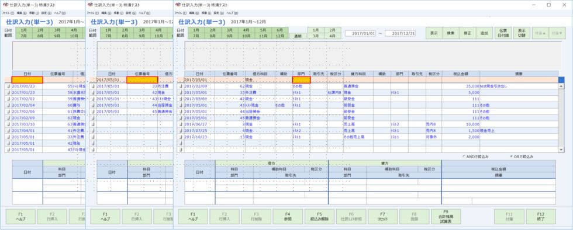Select the ANDで絞込み radio button
This screenshot has width=573, height=230.
[x=464, y=156]
